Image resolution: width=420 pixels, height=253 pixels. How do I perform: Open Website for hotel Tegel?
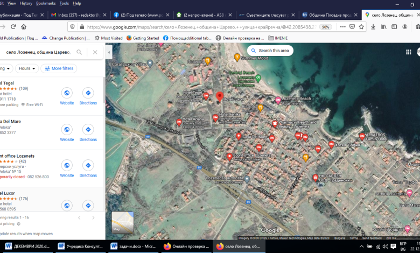click(67, 97)
